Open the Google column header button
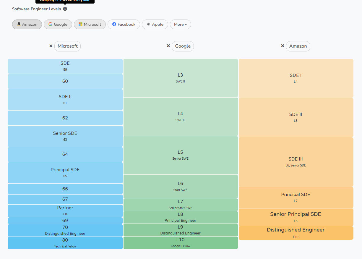 [x=183, y=46]
